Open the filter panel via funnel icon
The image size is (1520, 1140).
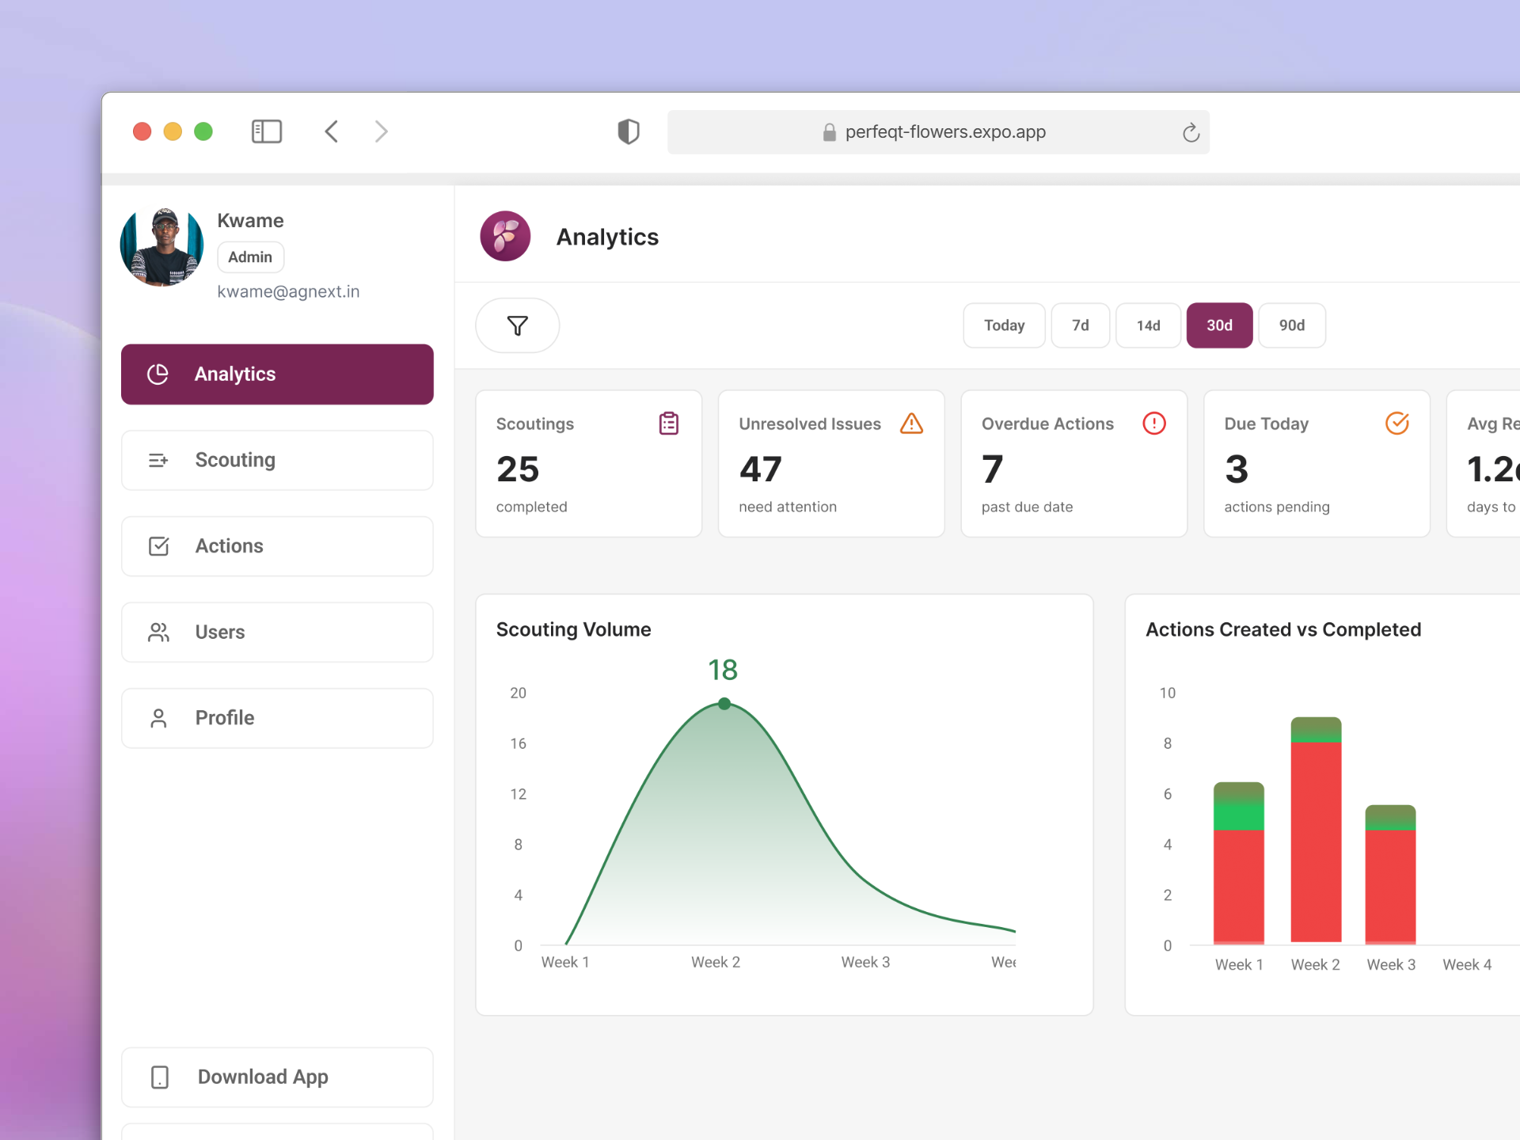point(517,325)
